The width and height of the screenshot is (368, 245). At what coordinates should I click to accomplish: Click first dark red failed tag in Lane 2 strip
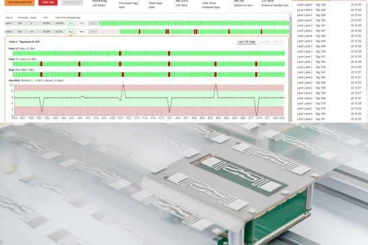point(139,32)
